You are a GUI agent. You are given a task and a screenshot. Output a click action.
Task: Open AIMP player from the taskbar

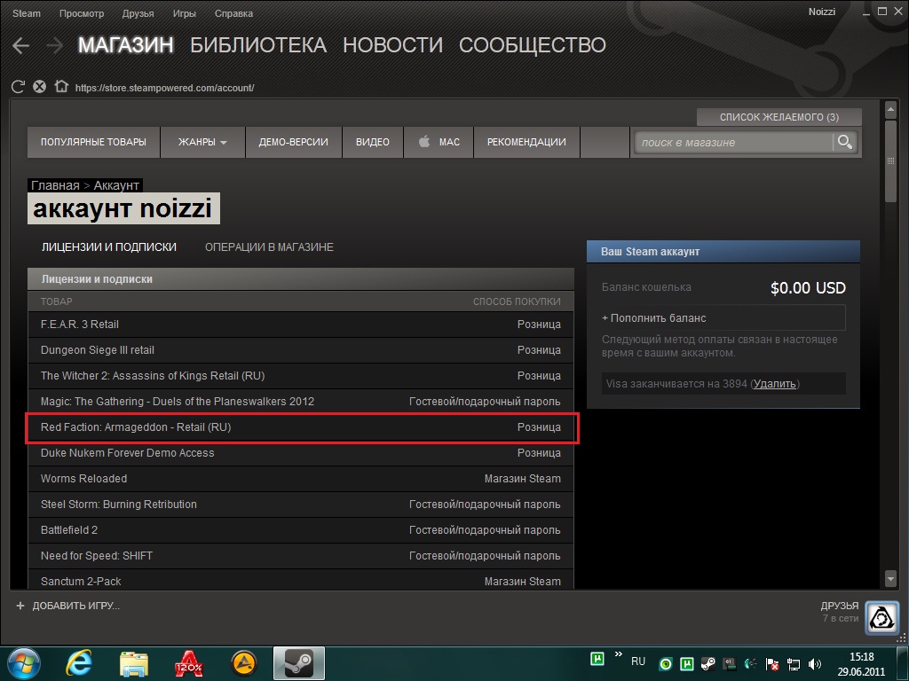[x=243, y=663]
